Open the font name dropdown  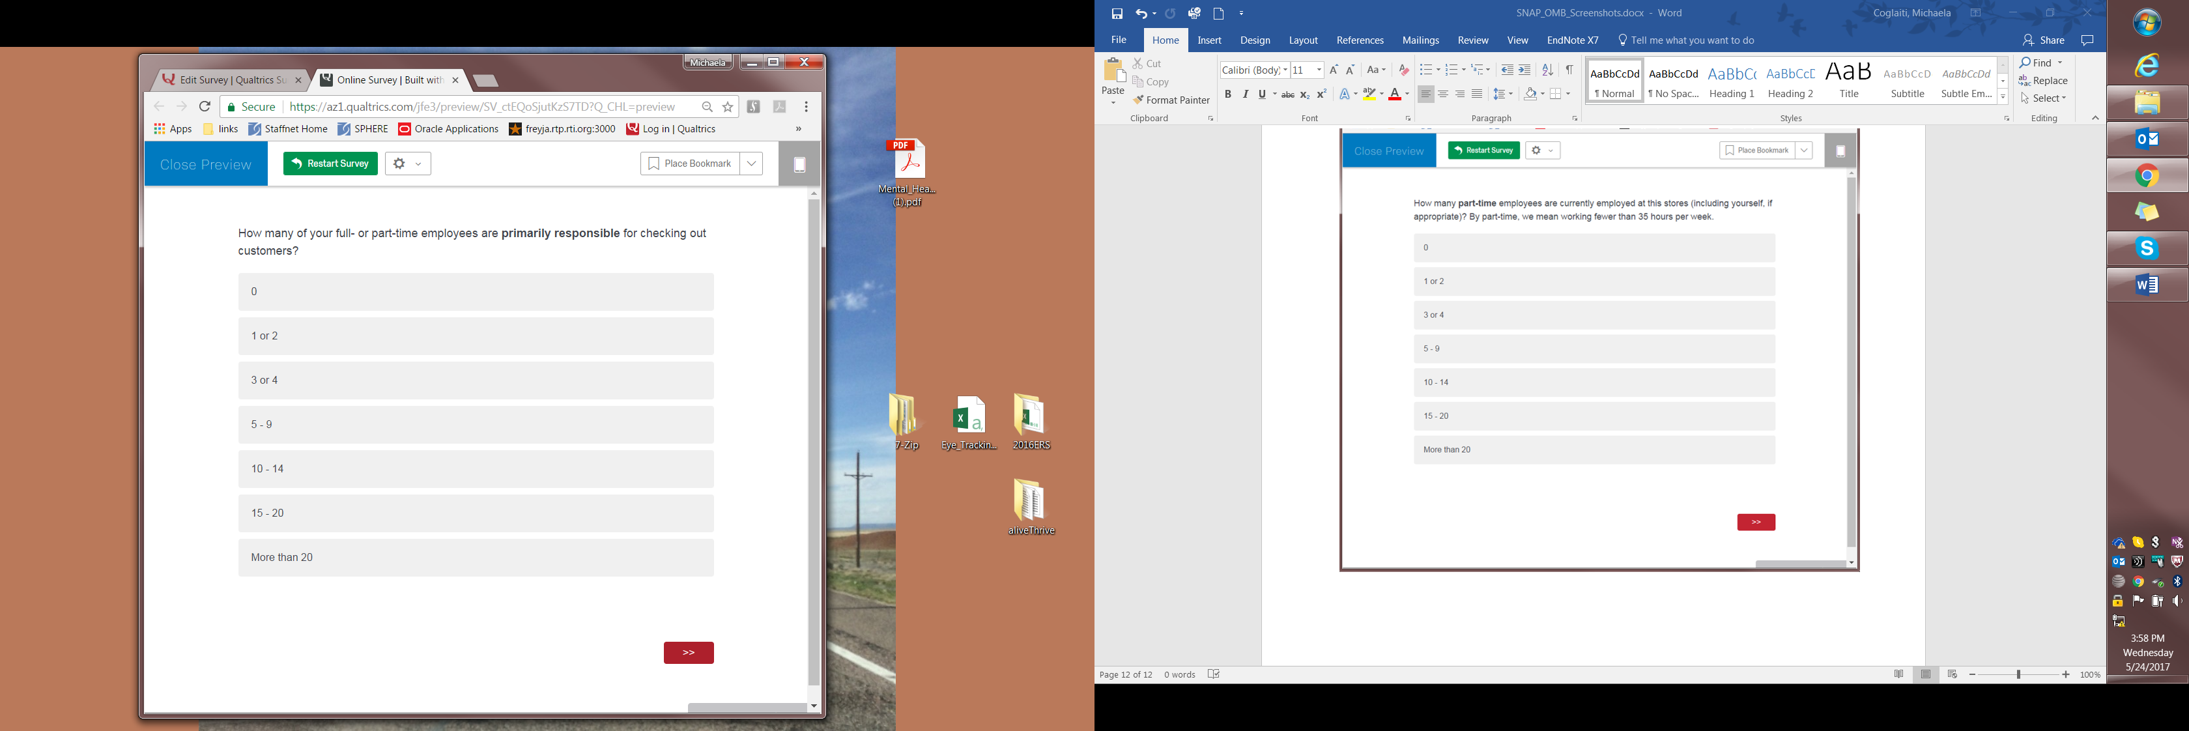(x=1285, y=70)
